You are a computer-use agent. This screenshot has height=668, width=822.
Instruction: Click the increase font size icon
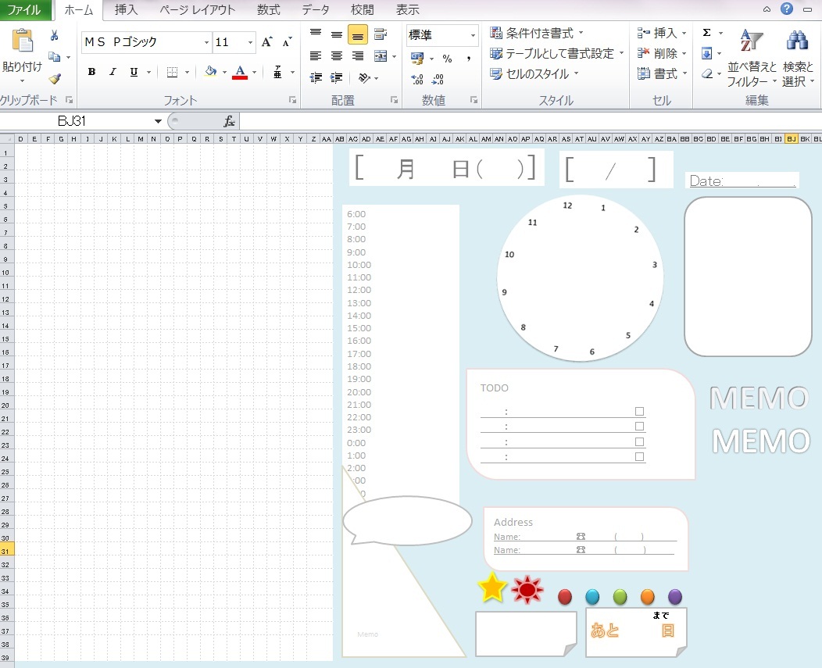(x=267, y=42)
